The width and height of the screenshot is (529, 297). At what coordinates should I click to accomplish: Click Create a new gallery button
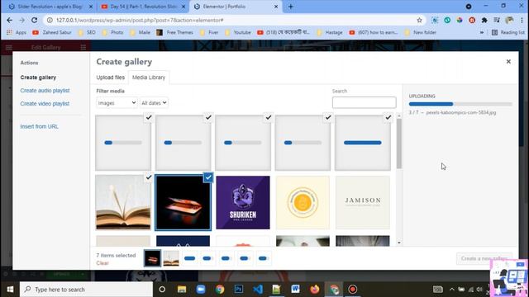(484, 258)
